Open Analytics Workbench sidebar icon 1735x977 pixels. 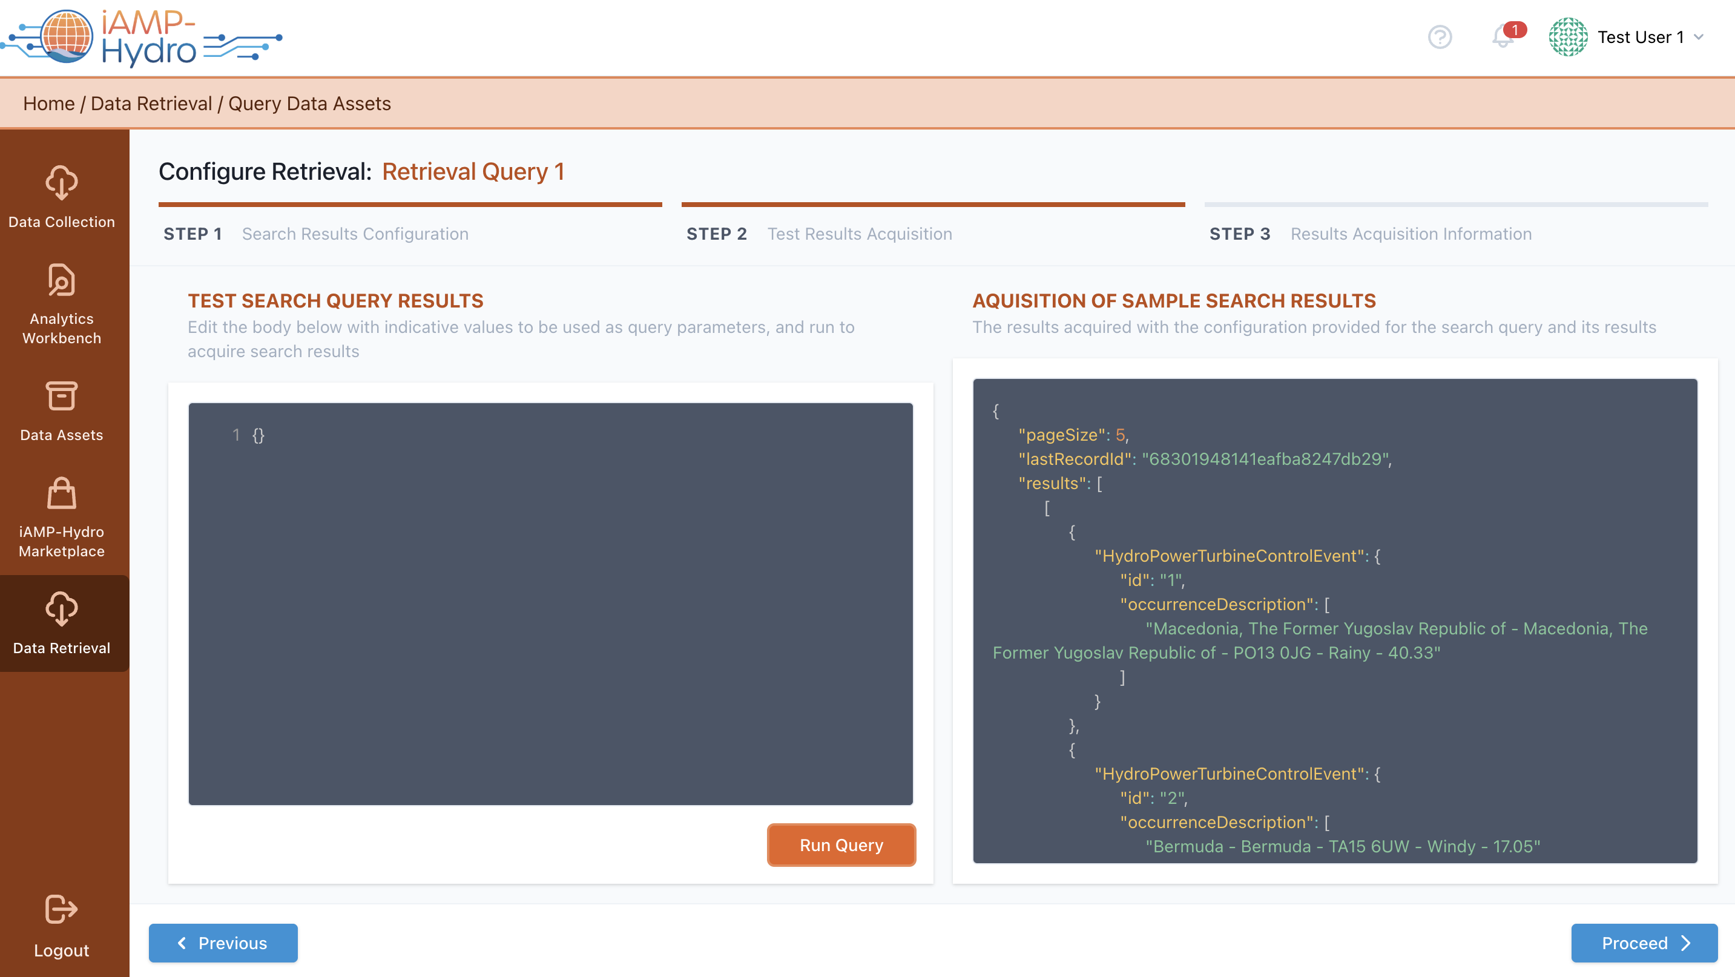61,280
